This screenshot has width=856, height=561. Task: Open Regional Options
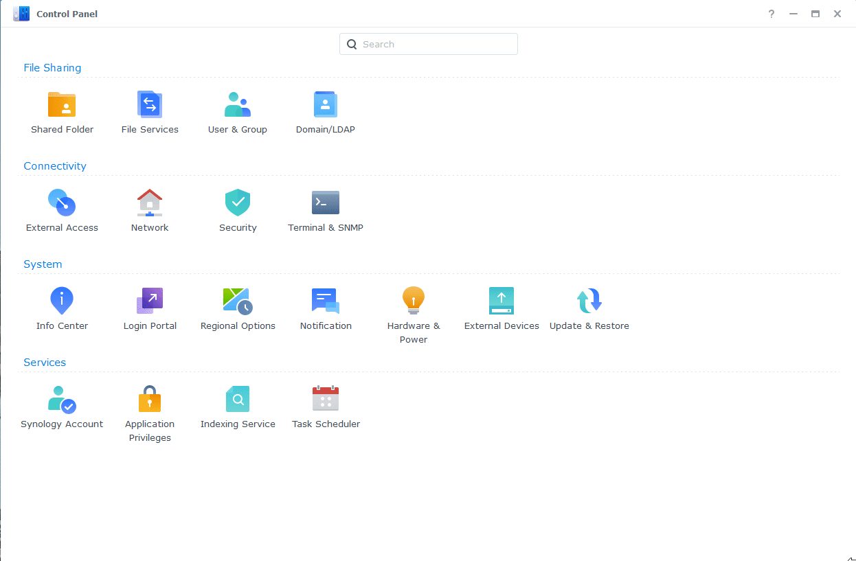238,301
